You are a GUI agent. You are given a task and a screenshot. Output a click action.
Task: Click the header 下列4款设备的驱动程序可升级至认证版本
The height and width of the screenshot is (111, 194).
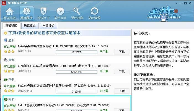44,33
